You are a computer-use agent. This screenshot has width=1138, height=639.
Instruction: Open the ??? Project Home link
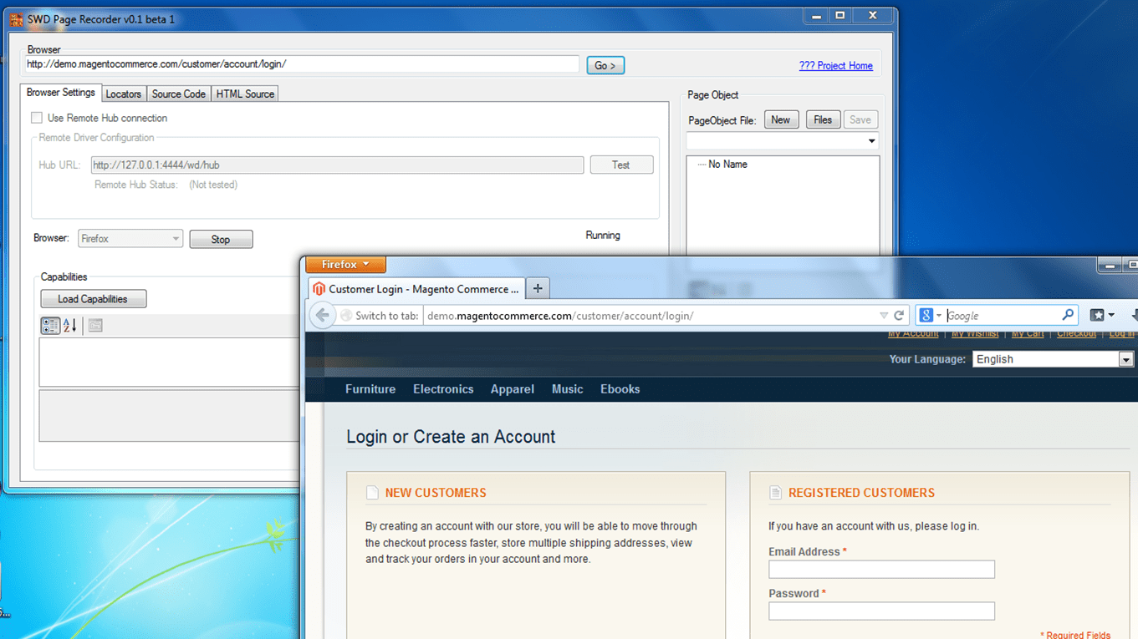(x=835, y=66)
